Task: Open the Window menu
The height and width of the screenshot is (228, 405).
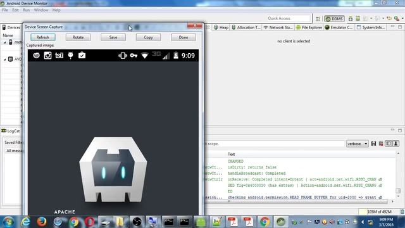Action: point(41,10)
